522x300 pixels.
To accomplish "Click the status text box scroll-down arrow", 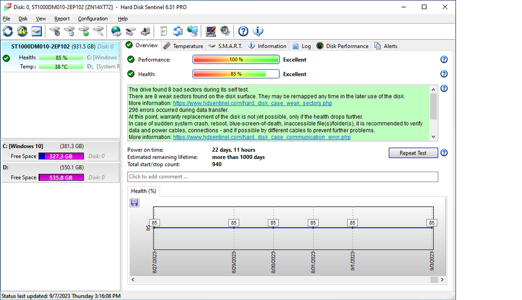I will tap(434, 137).
